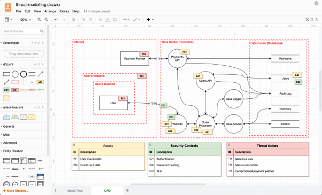Click the Scratchpad help question mark
The height and width of the screenshot is (195, 322).
point(32,43)
